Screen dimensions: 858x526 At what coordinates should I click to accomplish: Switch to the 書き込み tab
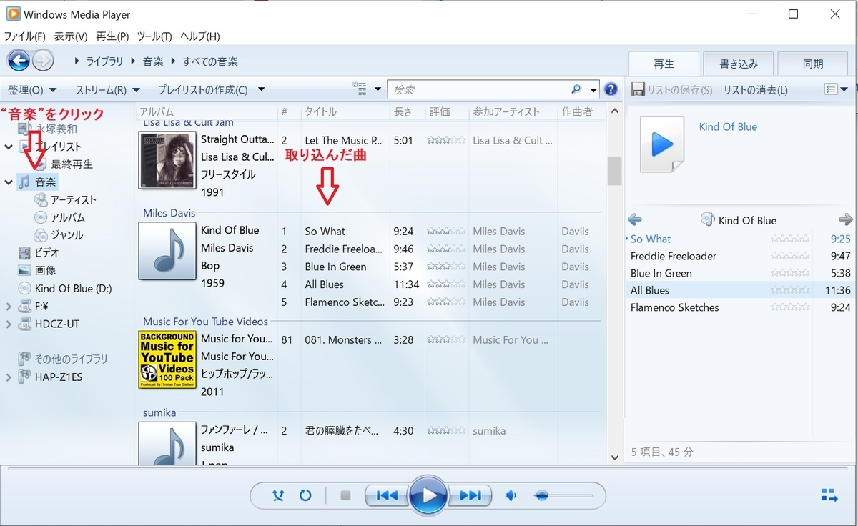(738, 64)
